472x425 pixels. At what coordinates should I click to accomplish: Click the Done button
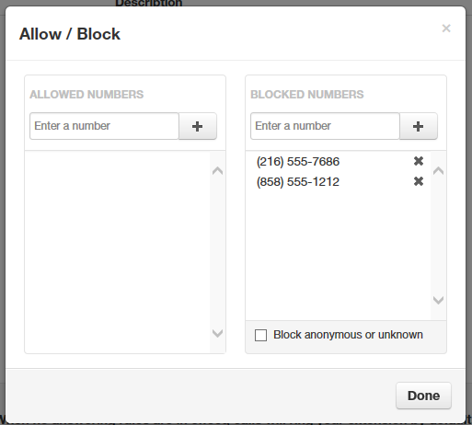423,396
